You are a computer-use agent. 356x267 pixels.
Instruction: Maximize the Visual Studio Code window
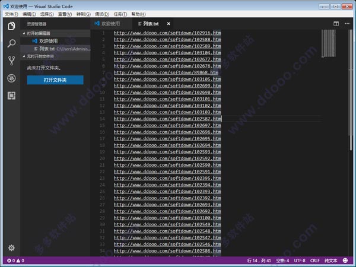tap(335, 7)
